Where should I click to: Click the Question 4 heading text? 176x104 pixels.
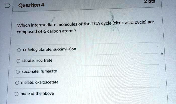click(x=31, y=5)
